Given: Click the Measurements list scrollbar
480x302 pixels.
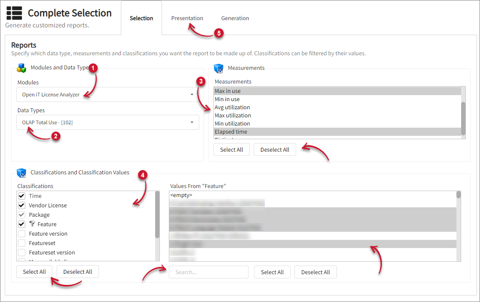Looking at the screenshot, I should point(463,118).
